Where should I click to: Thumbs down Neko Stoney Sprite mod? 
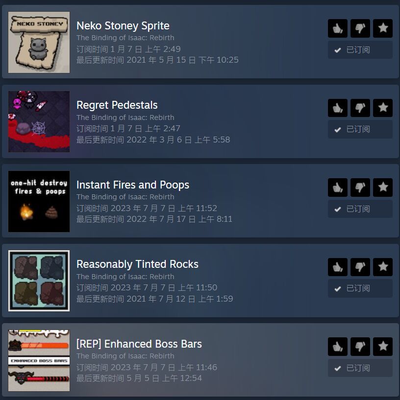tap(360, 28)
